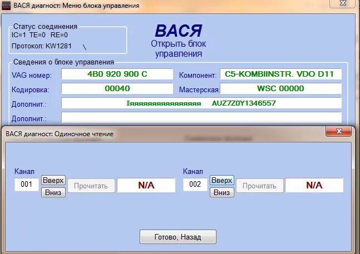Click the N/A value field for channel 001

146,185
